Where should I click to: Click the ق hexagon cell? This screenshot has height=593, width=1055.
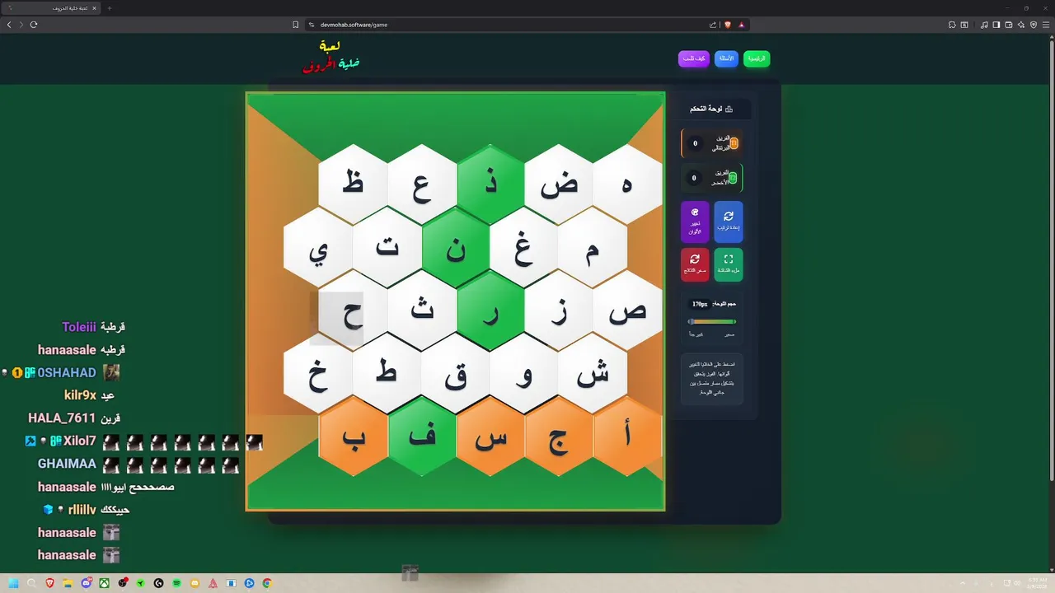456,374
